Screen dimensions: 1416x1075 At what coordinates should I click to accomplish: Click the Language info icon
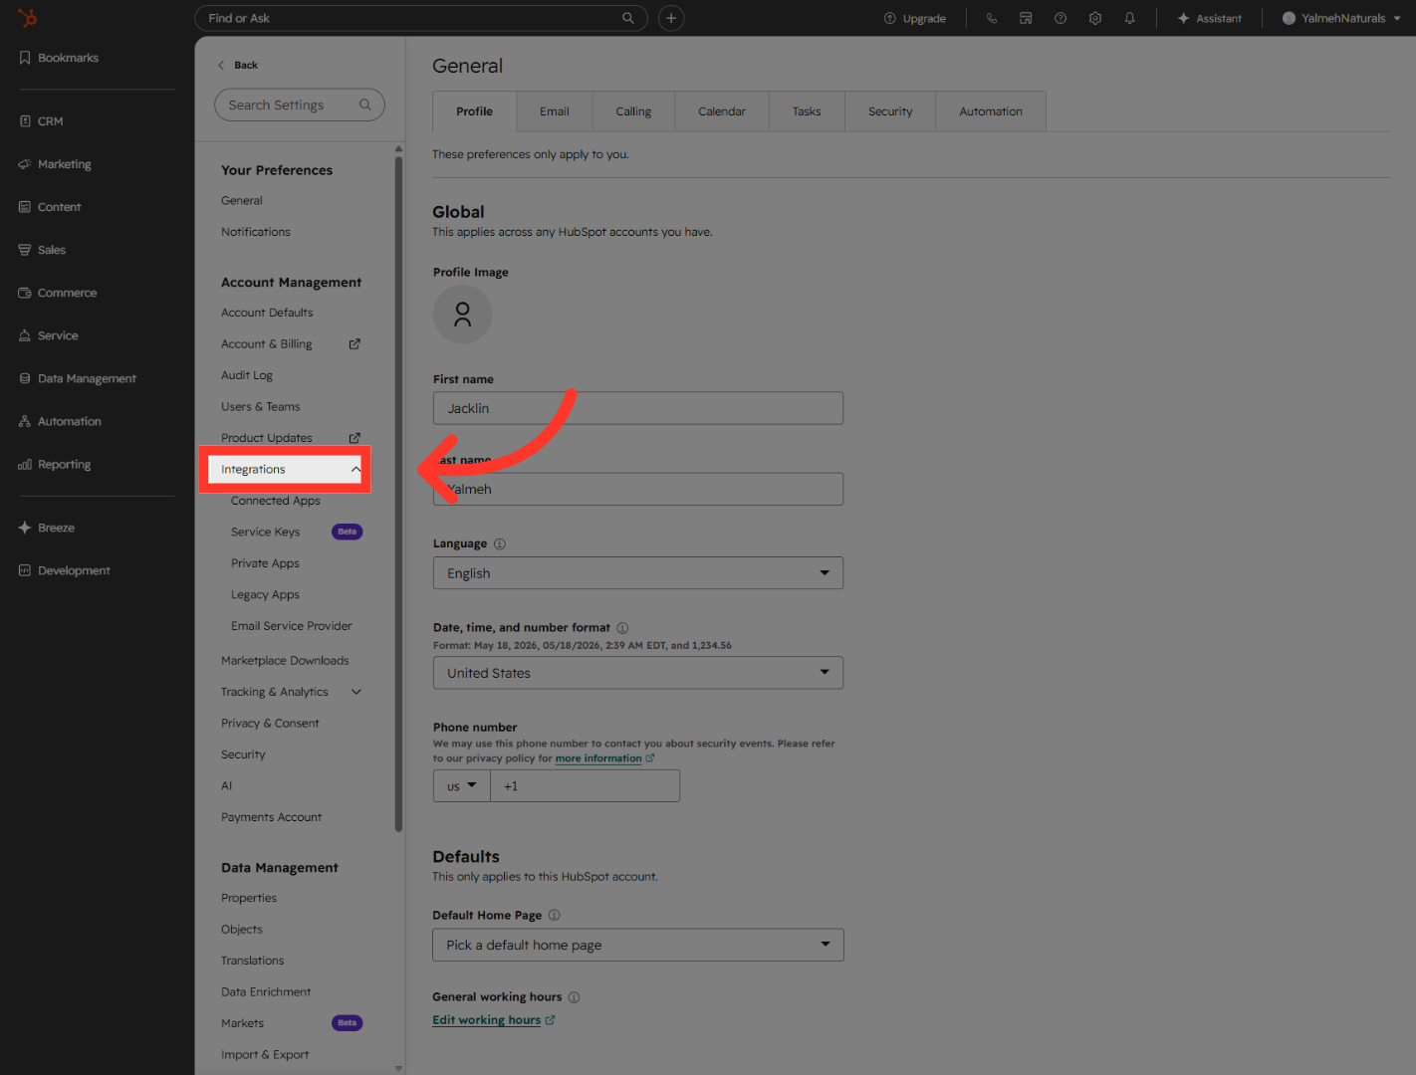click(x=500, y=543)
